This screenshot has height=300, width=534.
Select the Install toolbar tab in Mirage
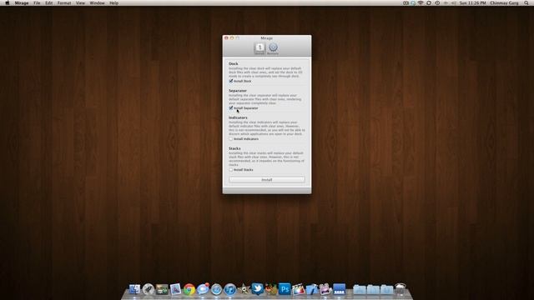(x=259, y=48)
